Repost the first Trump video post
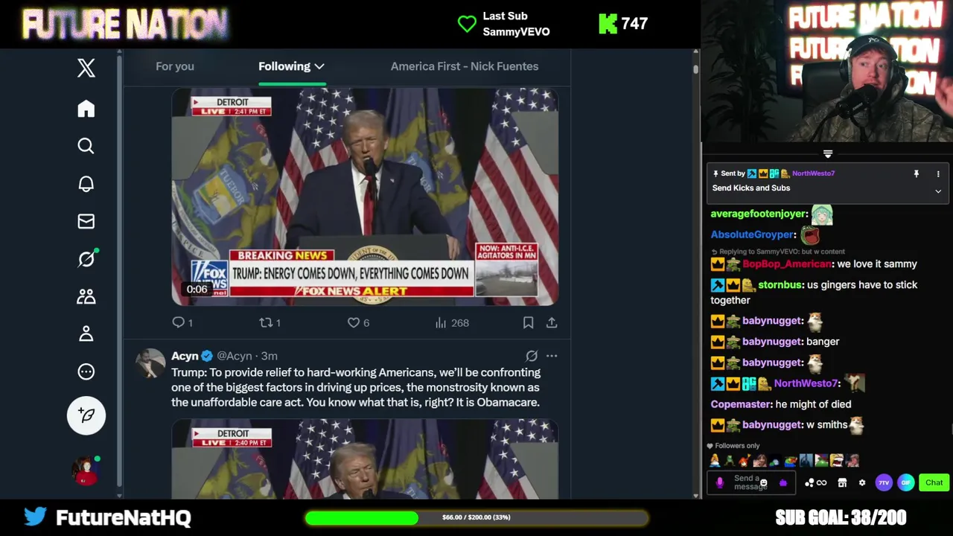 point(270,322)
